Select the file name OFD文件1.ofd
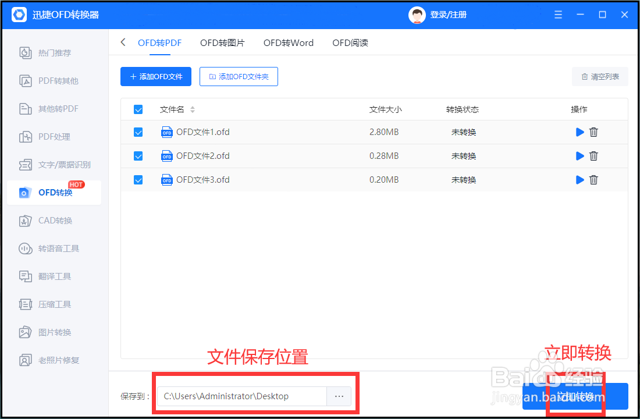This screenshot has height=419, width=640. point(203,132)
